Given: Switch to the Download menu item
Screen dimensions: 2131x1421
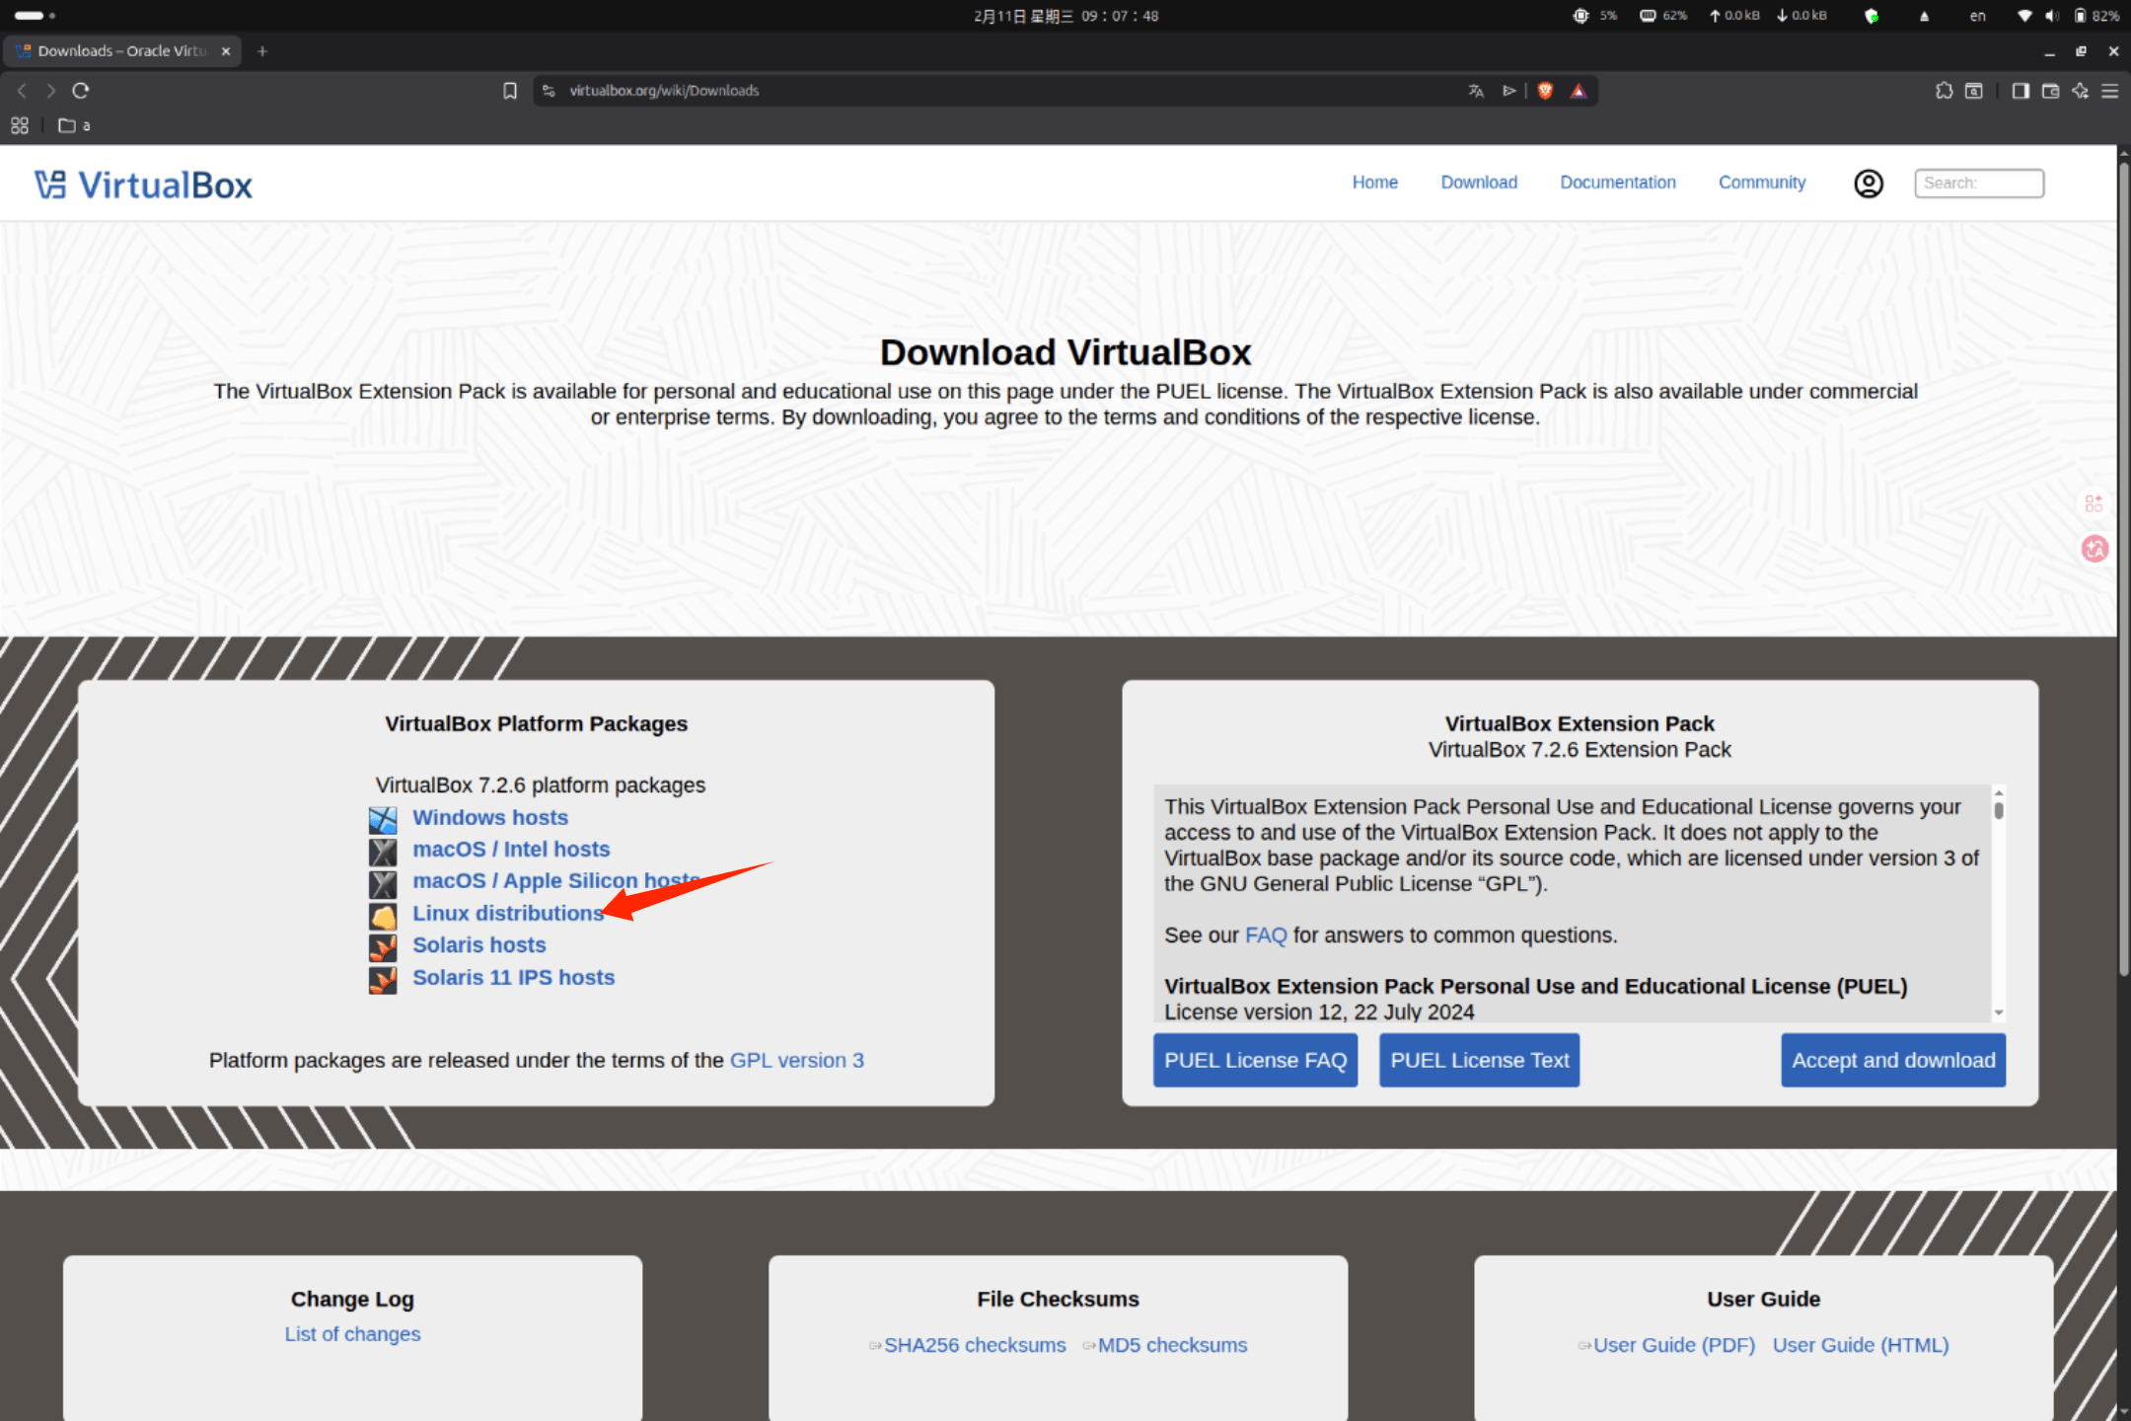Looking at the screenshot, I should click(1479, 183).
